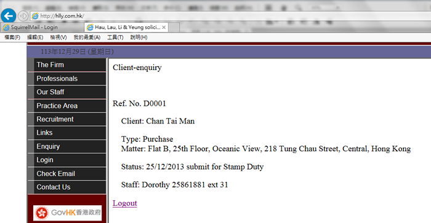Open the 我的最愛(A) menu

pos(87,37)
